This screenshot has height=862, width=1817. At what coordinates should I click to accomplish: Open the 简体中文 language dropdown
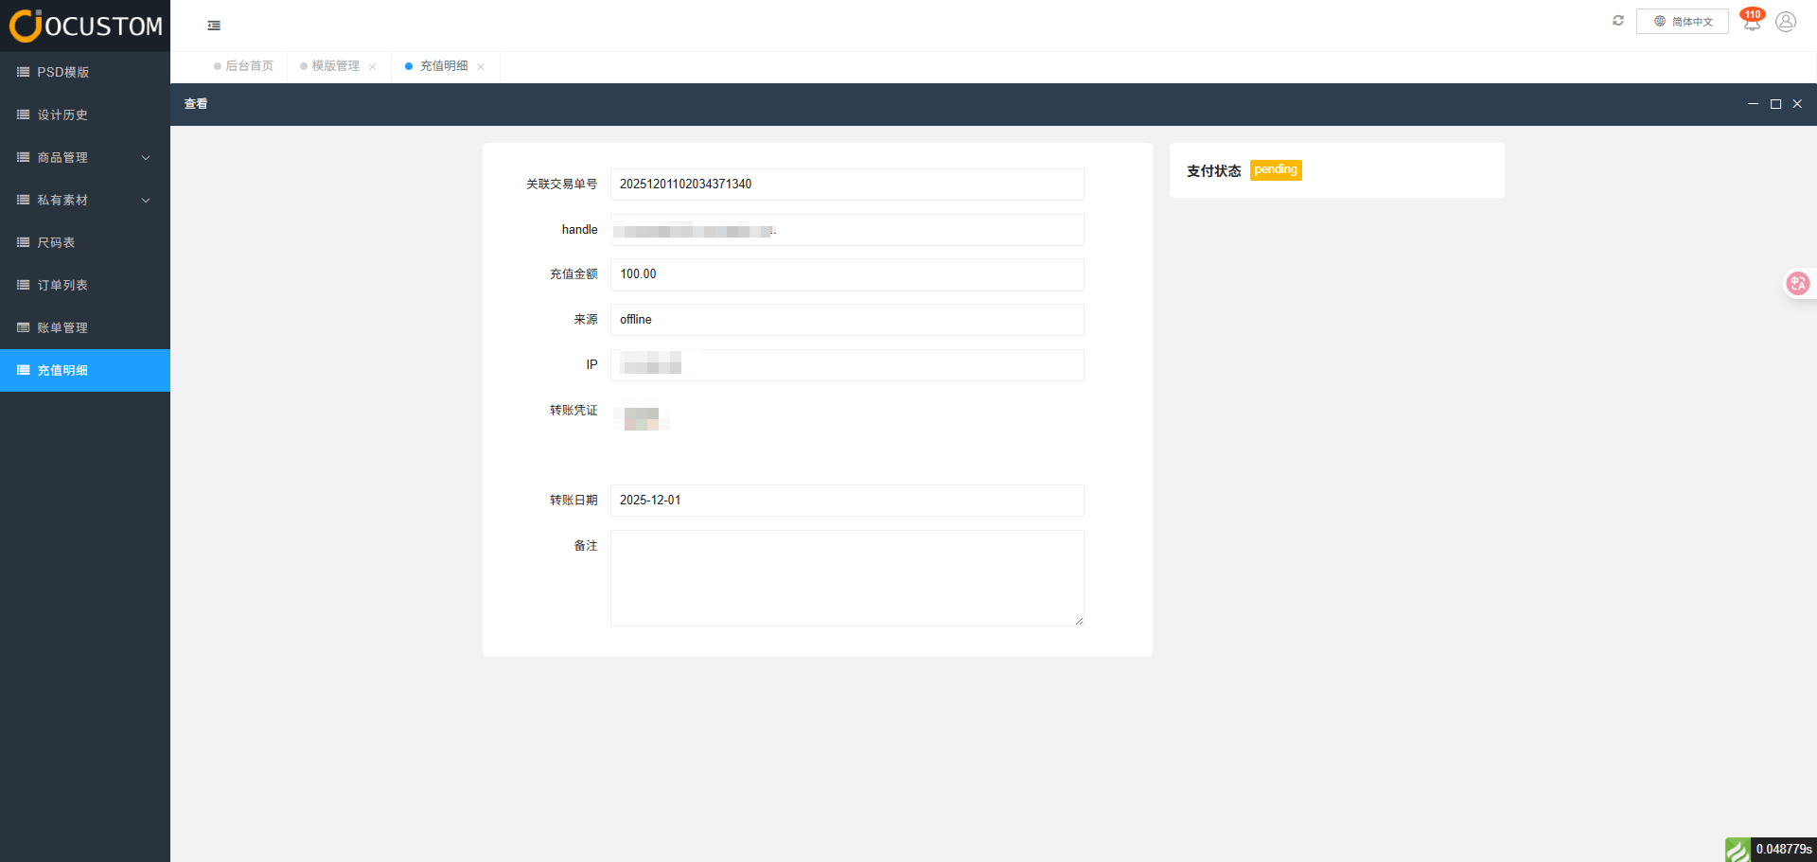point(1682,22)
